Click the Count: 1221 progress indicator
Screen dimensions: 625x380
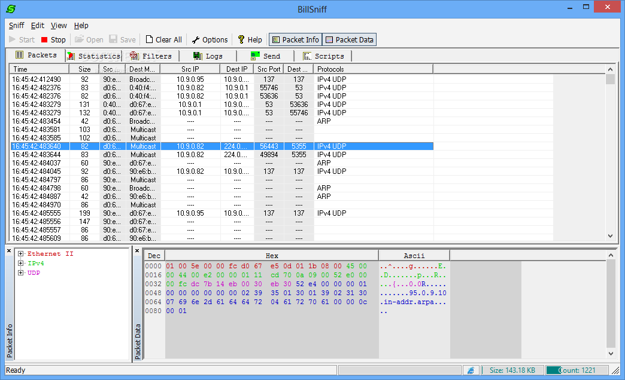[577, 370]
